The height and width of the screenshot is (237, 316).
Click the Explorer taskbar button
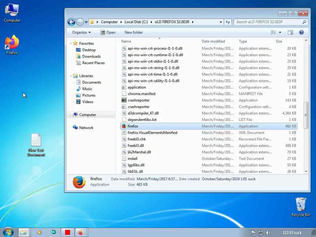click(x=24, y=233)
